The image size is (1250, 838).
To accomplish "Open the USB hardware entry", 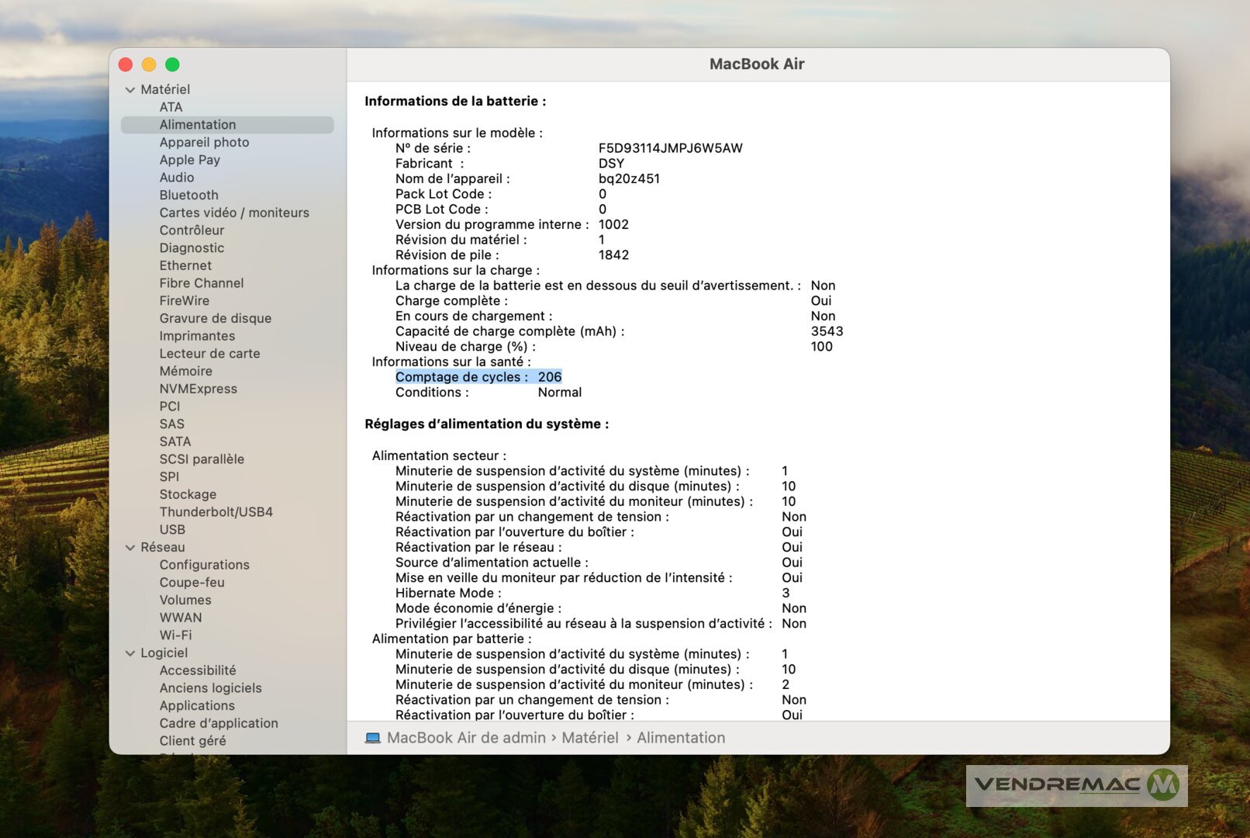I will pos(172,529).
